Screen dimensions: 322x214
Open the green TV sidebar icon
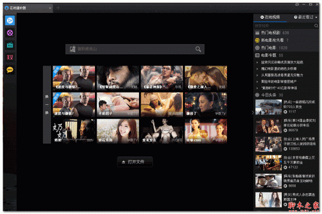pos(10,45)
